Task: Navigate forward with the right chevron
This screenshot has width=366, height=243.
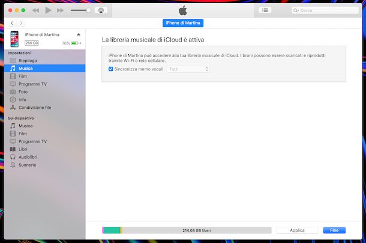Action: [22, 23]
